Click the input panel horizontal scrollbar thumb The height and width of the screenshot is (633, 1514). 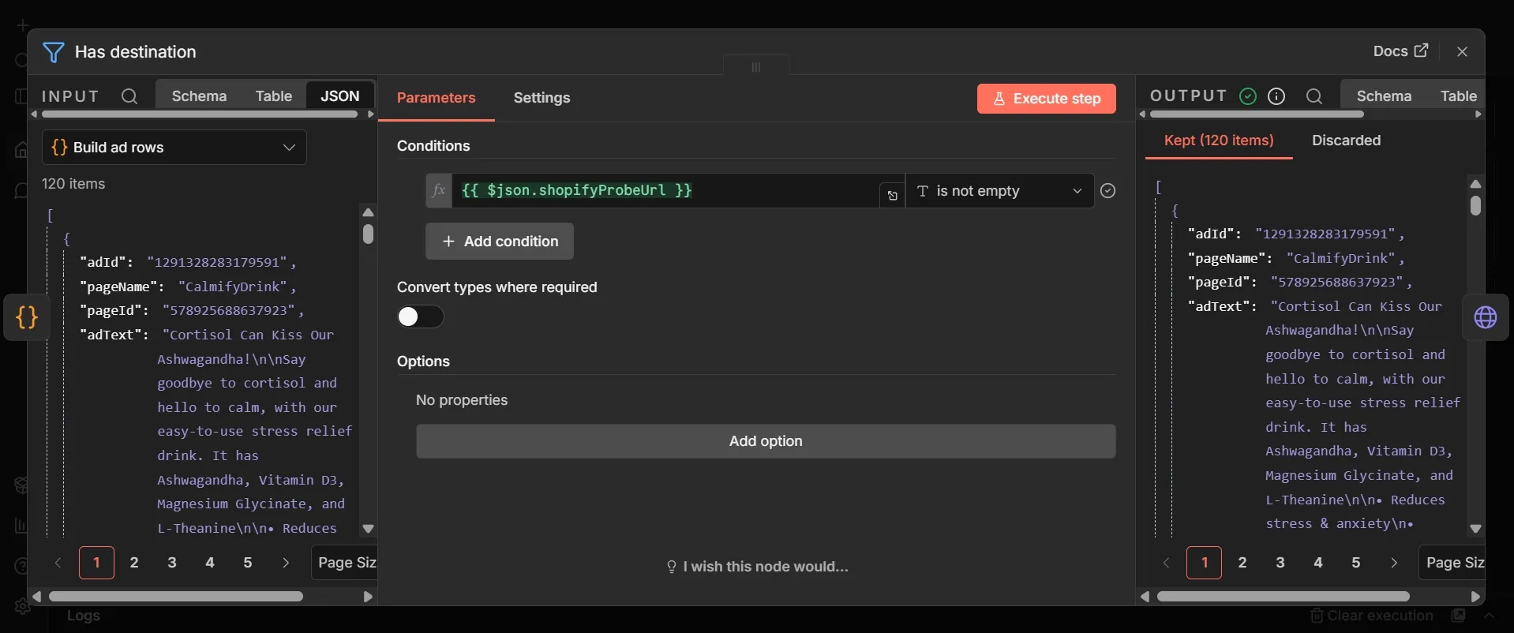click(x=175, y=597)
